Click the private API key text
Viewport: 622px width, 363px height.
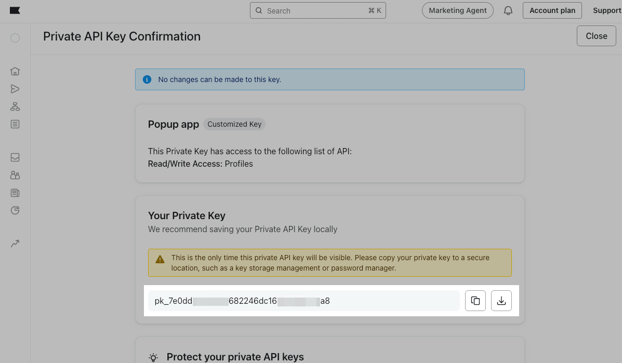(x=243, y=301)
